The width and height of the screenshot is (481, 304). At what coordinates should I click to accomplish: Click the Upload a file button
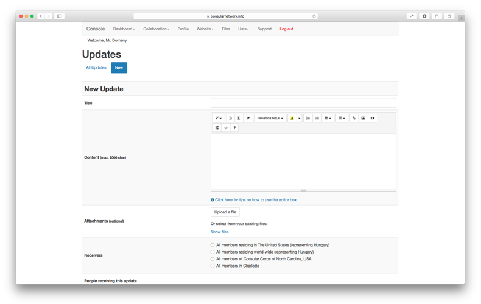pos(225,212)
